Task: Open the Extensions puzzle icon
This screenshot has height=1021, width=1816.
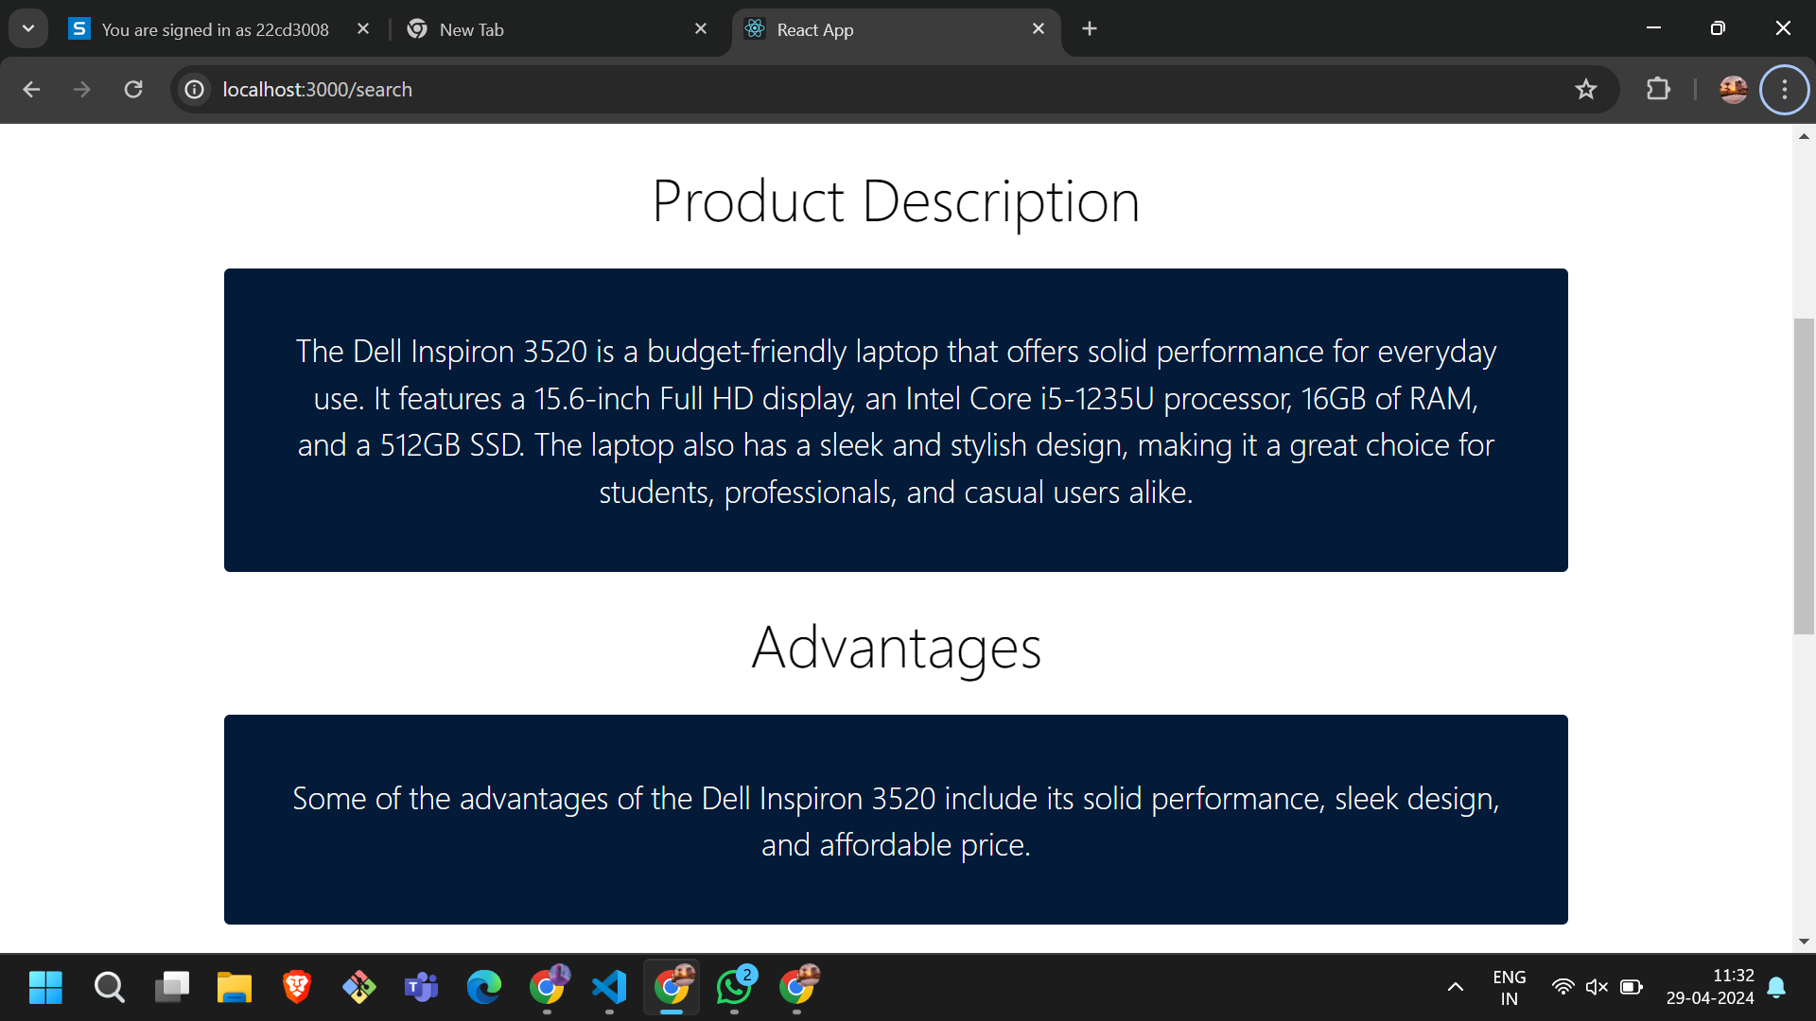Action: [x=1657, y=89]
